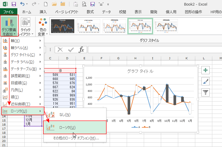Click その他のローソク オプション link

pos(76,138)
